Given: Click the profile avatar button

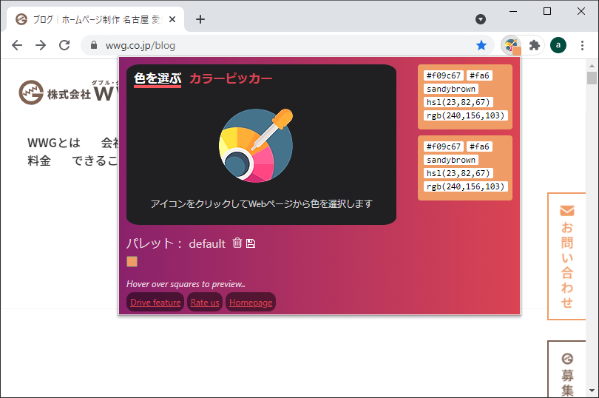Looking at the screenshot, I should [x=558, y=45].
